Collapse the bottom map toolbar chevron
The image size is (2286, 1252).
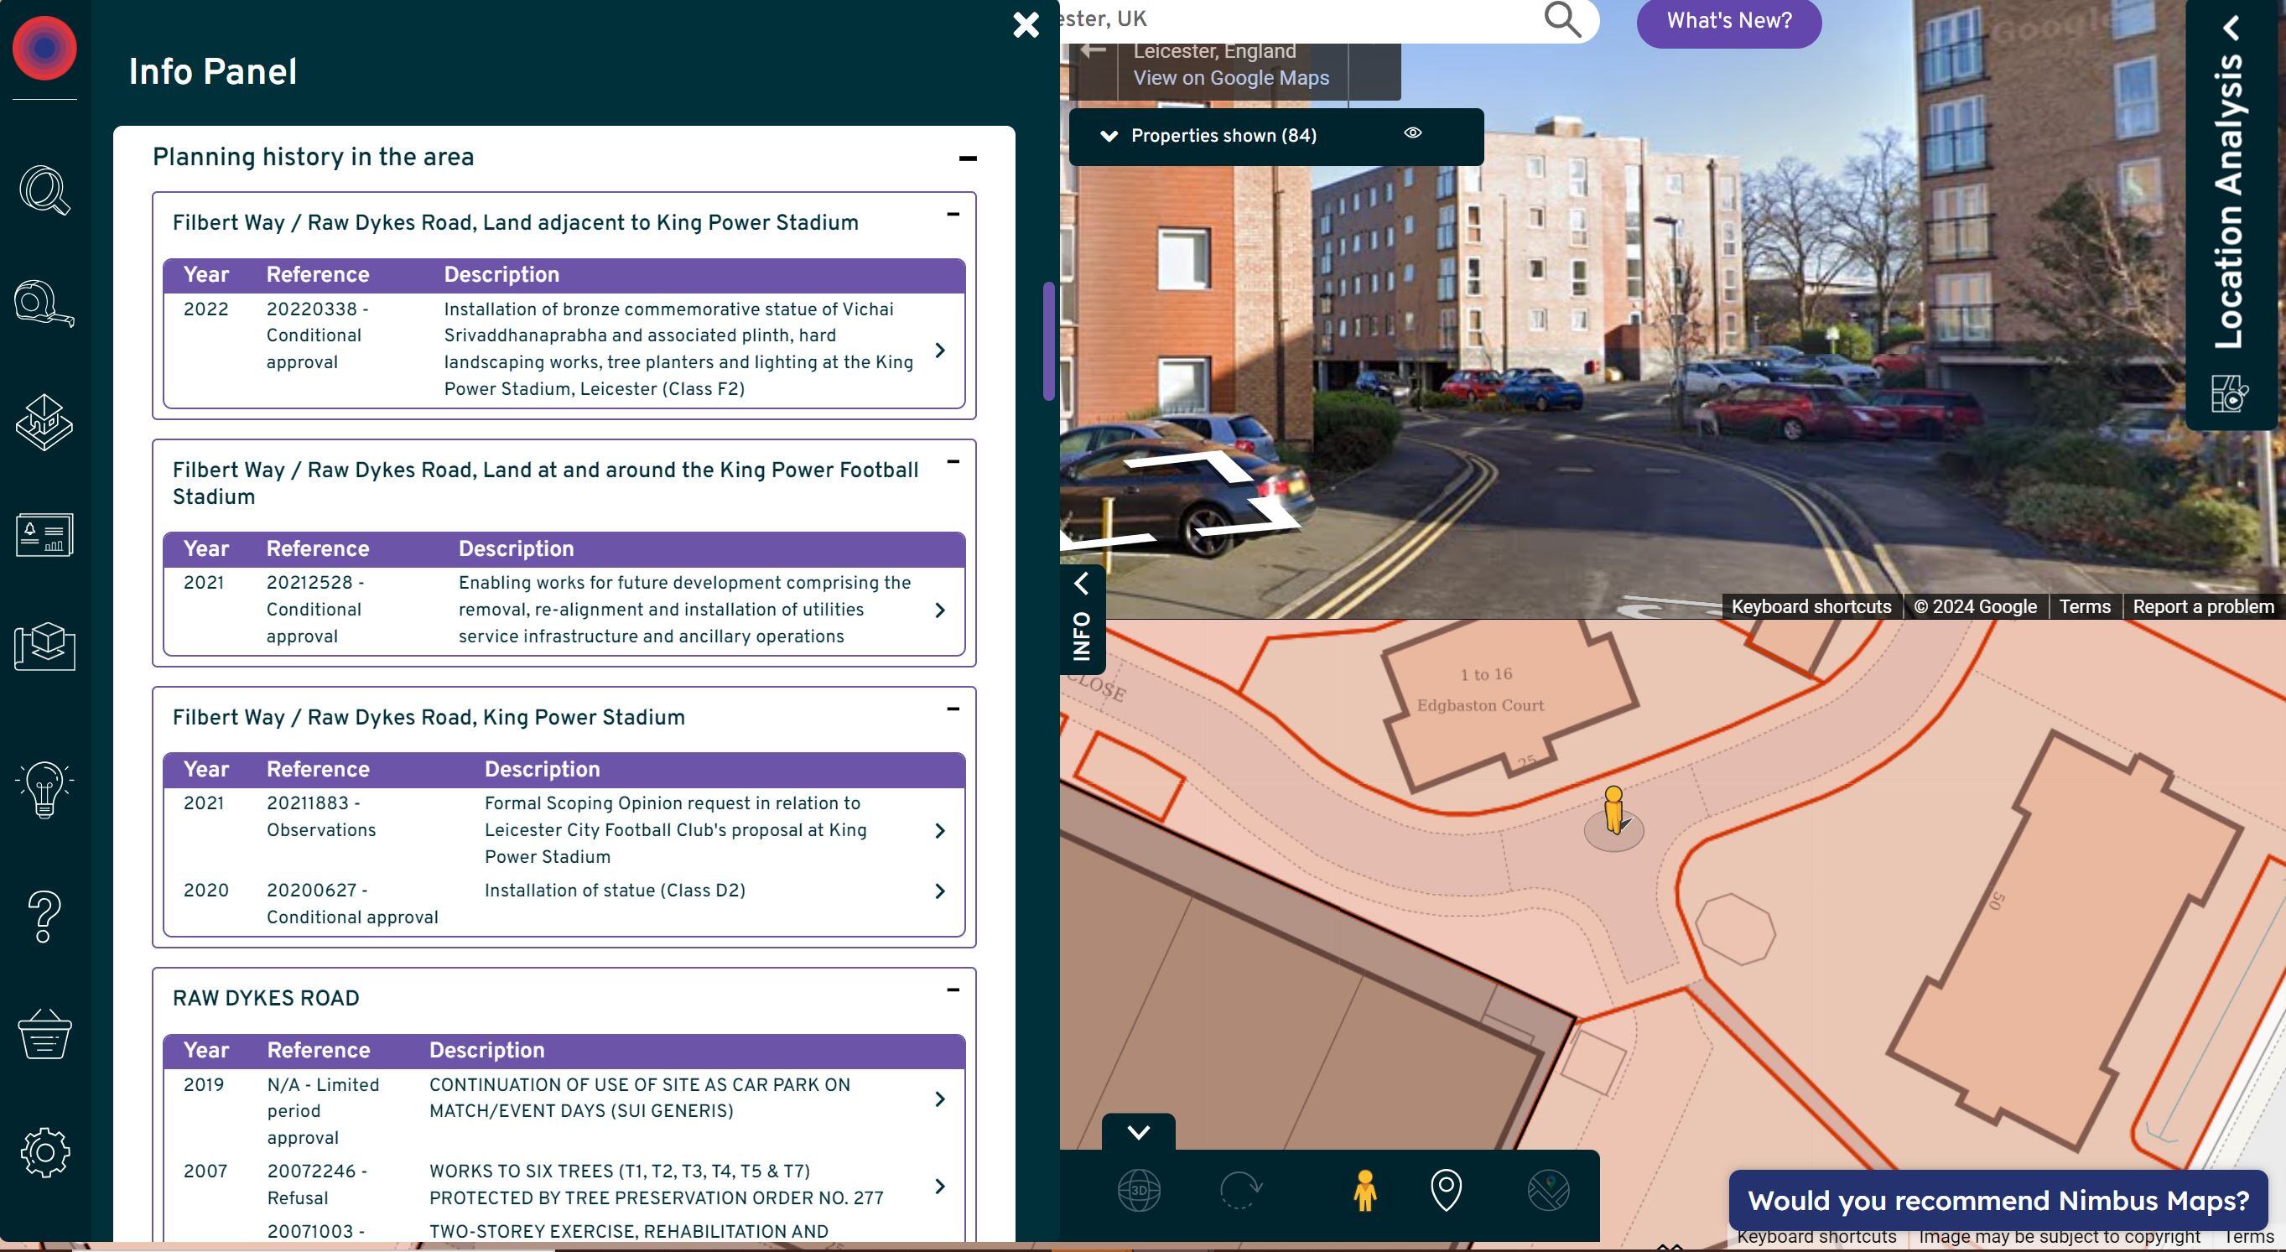(1139, 1132)
